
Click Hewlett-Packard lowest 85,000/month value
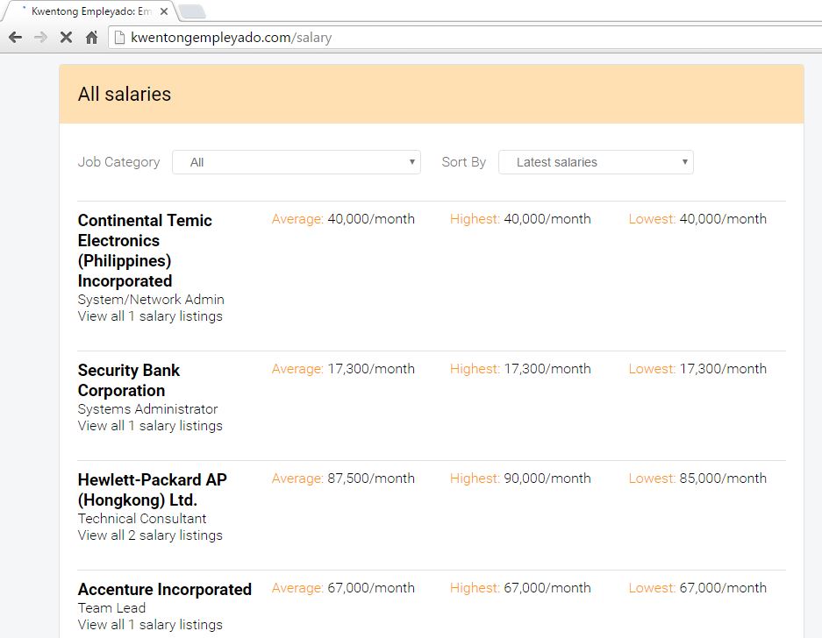pos(723,478)
